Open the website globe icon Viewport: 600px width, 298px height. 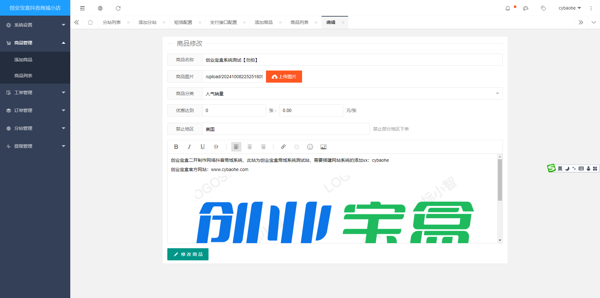pos(100,8)
